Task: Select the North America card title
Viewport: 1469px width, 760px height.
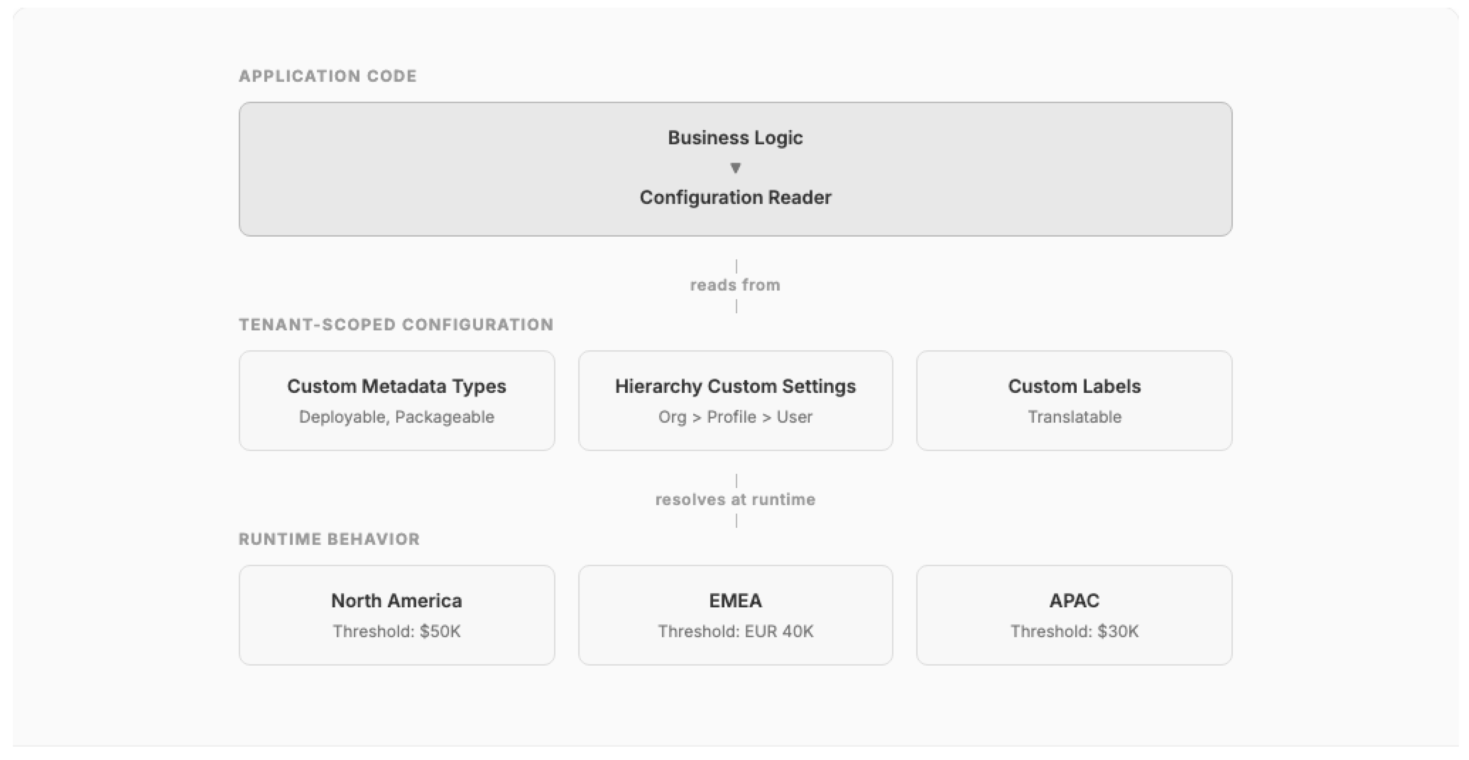Action: pyautogui.click(x=396, y=601)
